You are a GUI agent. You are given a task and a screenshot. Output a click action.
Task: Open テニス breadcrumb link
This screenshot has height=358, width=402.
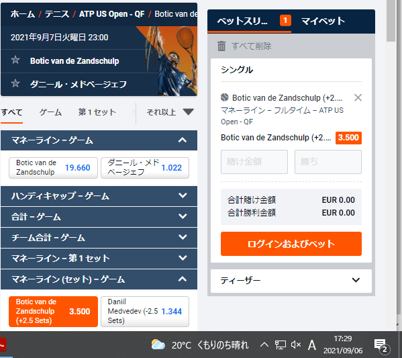pos(57,14)
